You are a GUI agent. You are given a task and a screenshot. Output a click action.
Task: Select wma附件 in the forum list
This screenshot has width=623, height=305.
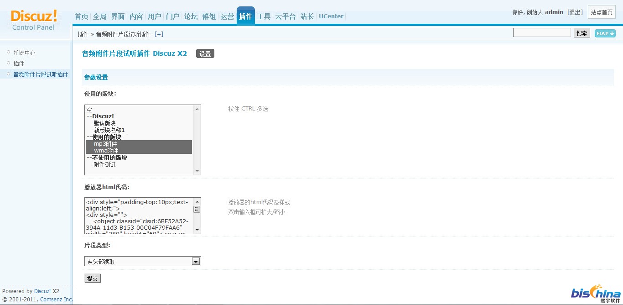point(139,151)
